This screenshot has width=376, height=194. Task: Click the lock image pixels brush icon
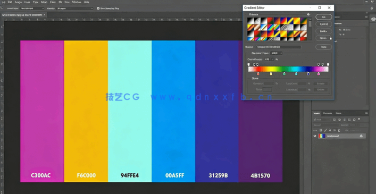click(325, 130)
